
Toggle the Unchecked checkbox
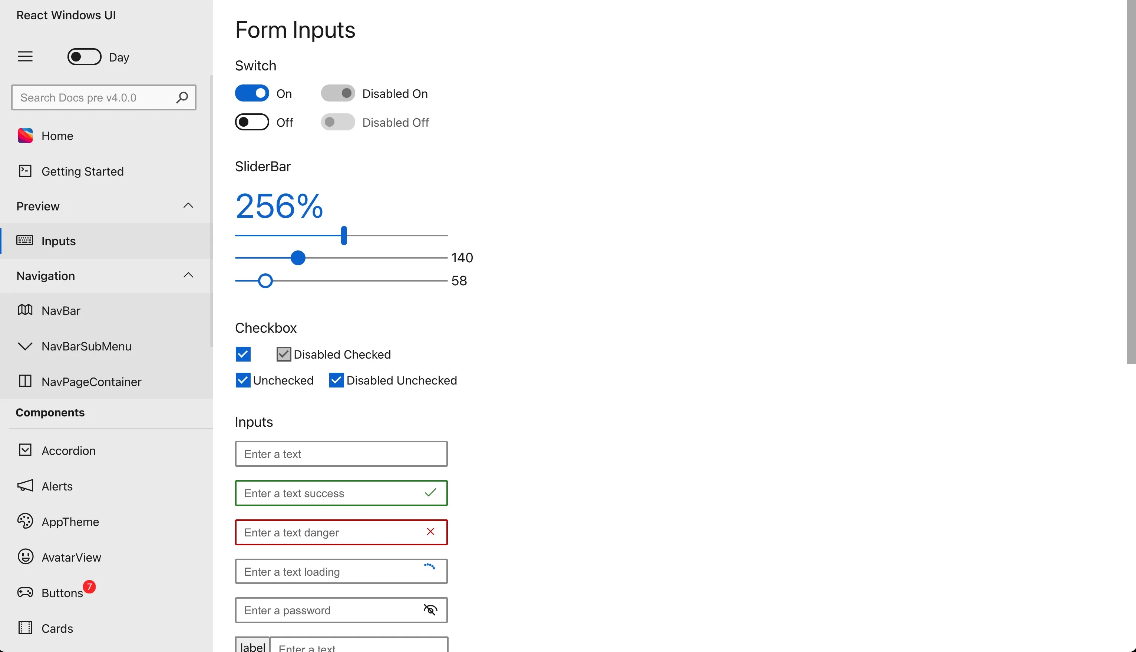click(x=243, y=380)
